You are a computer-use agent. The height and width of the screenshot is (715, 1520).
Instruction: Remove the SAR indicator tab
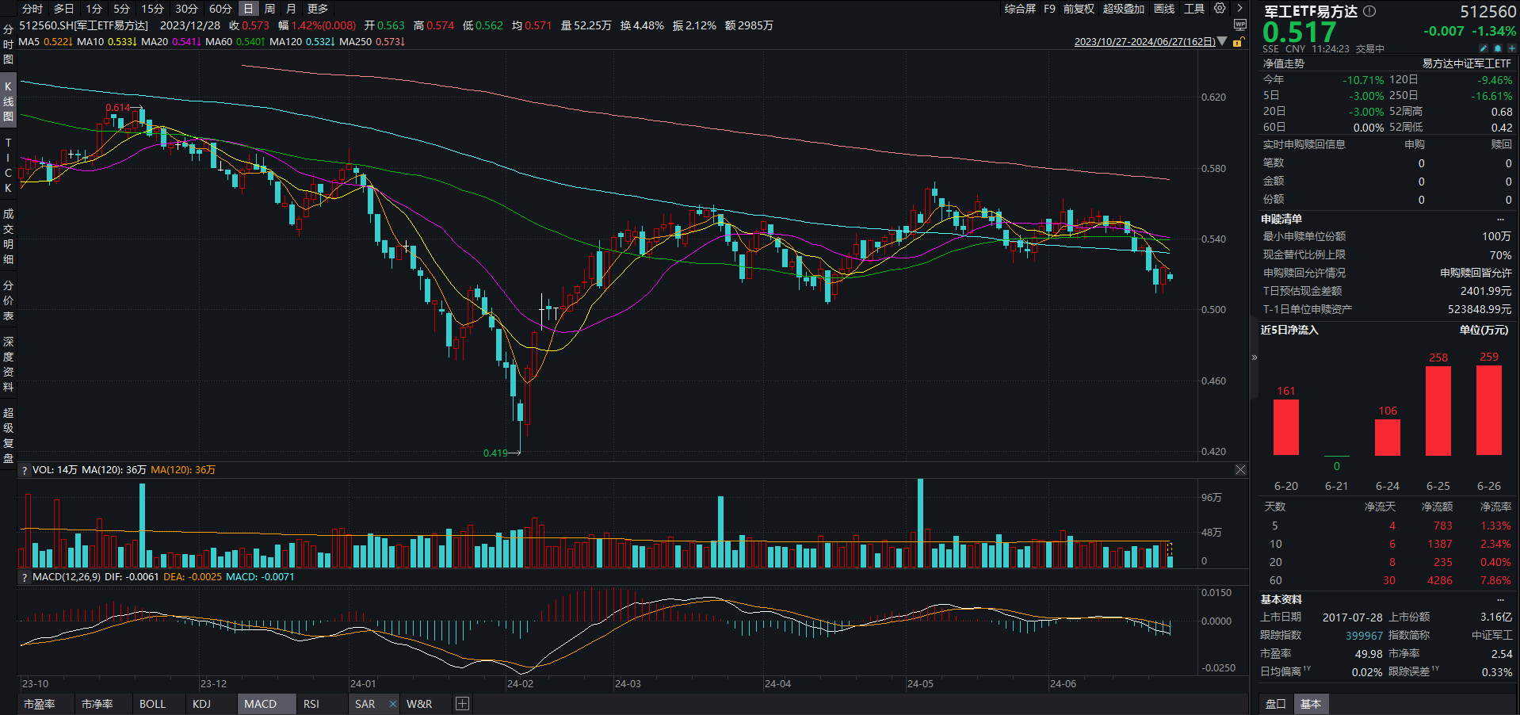tap(392, 704)
